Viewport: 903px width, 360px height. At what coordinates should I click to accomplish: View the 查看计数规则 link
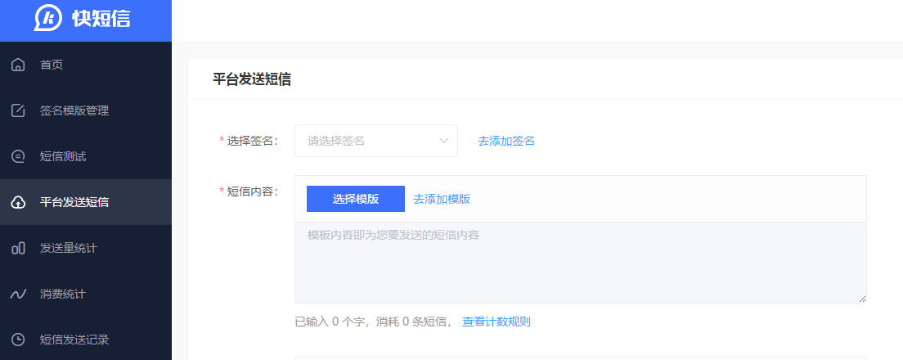(x=496, y=322)
